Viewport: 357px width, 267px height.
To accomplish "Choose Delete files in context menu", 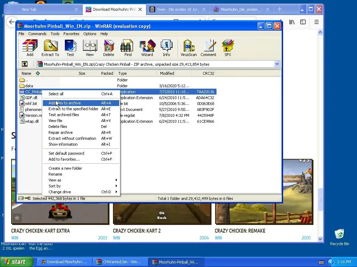I will tap(81, 127).
